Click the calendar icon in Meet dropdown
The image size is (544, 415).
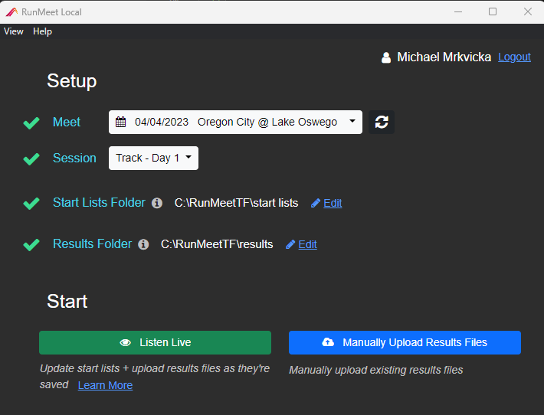click(121, 122)
